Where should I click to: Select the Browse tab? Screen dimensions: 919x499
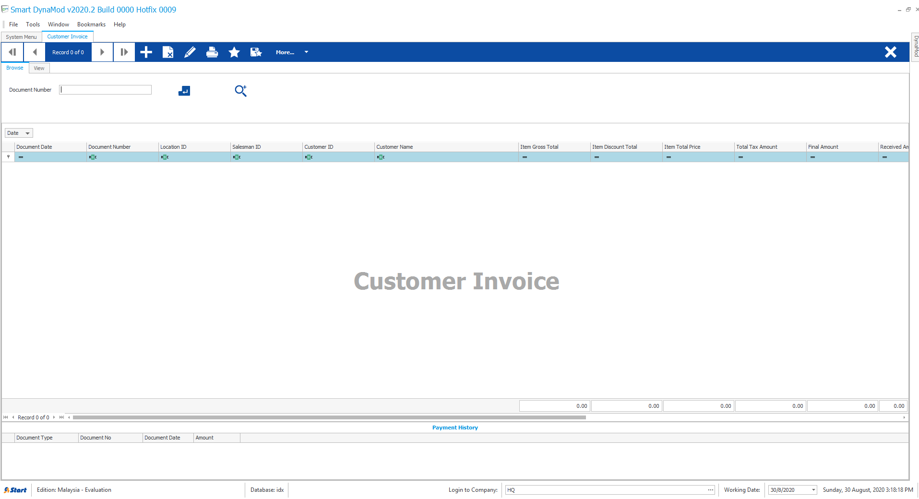click(15, 68)
